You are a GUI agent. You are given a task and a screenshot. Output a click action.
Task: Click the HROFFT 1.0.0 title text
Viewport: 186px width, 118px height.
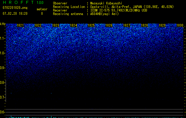pos(23,2)
